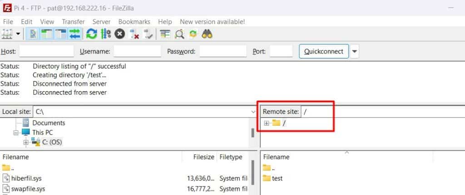Viewport: 465px width, 195px height.
Task: Open the Bookmarks menu
Action: 134,22
